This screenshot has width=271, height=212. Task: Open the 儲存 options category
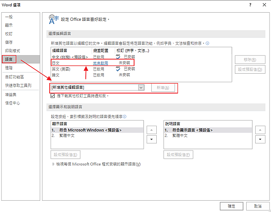point(9,42)
